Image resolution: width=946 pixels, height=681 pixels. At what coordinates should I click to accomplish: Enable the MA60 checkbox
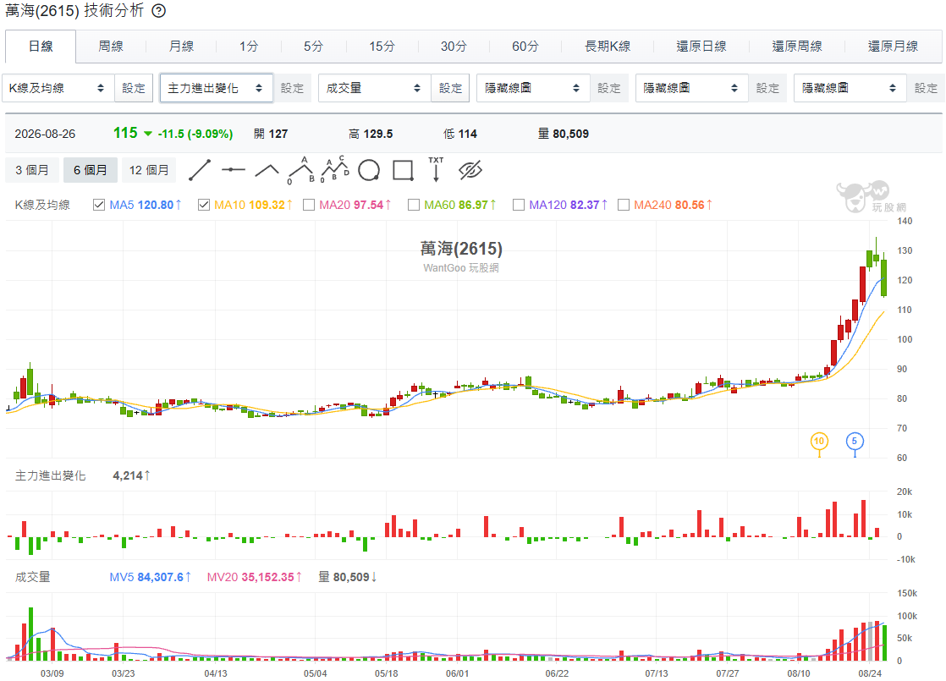click(414, 205)
